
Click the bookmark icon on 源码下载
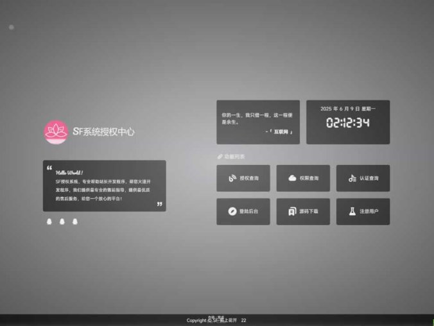[292, 212]
